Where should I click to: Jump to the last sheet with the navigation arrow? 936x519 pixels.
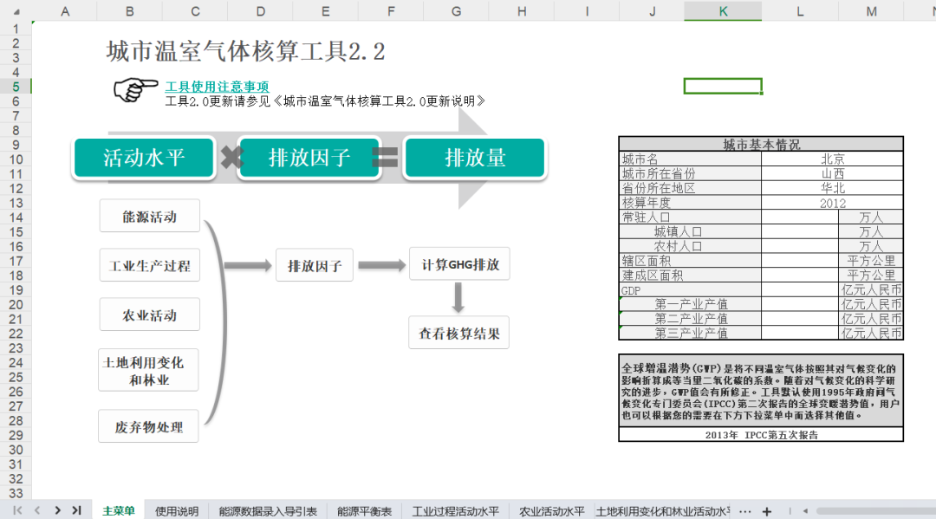tap(76, 510)
